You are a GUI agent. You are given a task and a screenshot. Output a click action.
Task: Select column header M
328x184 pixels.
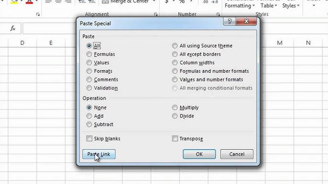280,43
